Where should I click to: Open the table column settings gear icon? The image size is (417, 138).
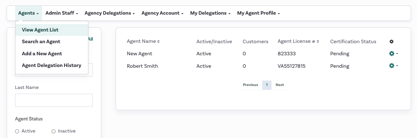pos(391,41)
